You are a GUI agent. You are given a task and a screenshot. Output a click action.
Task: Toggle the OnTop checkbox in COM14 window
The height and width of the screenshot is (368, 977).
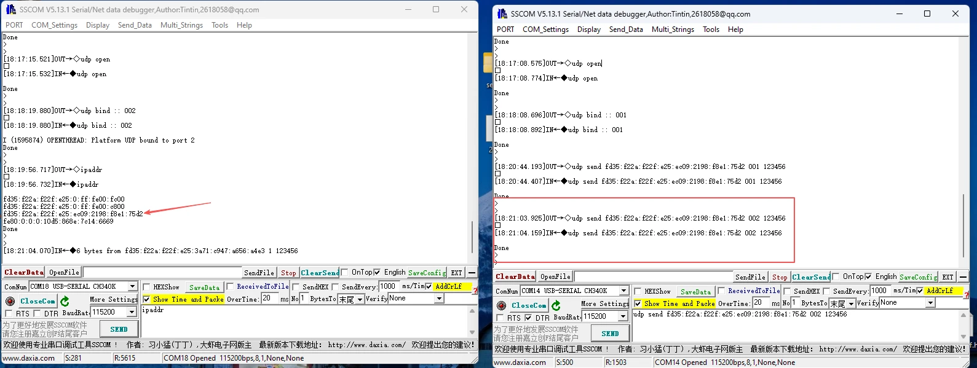tap(836, 276)
